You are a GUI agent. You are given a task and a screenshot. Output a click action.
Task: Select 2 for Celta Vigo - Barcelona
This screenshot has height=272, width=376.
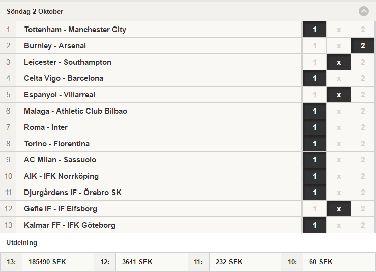point(363,78)
